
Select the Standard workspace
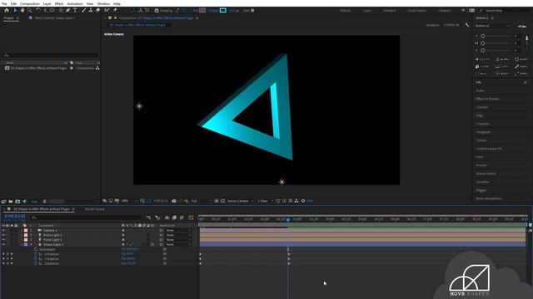click(x=390, y=11)
